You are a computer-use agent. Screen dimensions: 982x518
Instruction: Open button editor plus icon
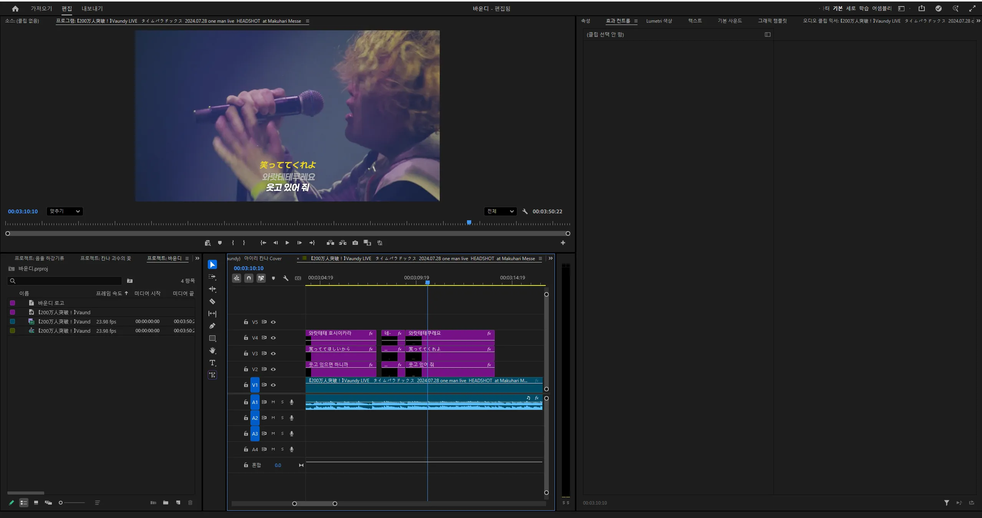563,243
